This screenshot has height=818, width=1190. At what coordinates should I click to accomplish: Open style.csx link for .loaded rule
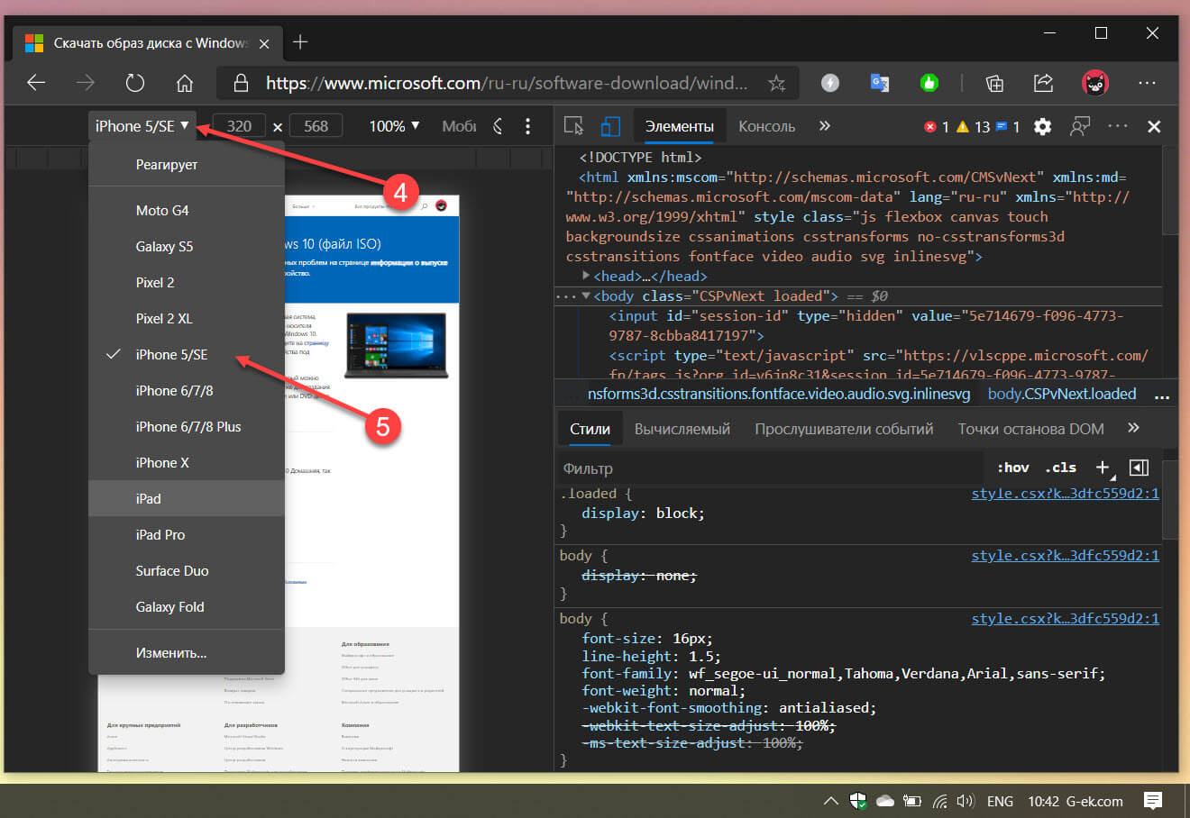click(1065, 494)
